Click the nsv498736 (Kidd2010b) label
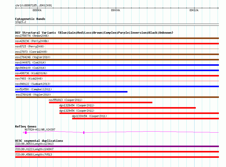Viewport: 226px width, 167px height. point(31,73)
